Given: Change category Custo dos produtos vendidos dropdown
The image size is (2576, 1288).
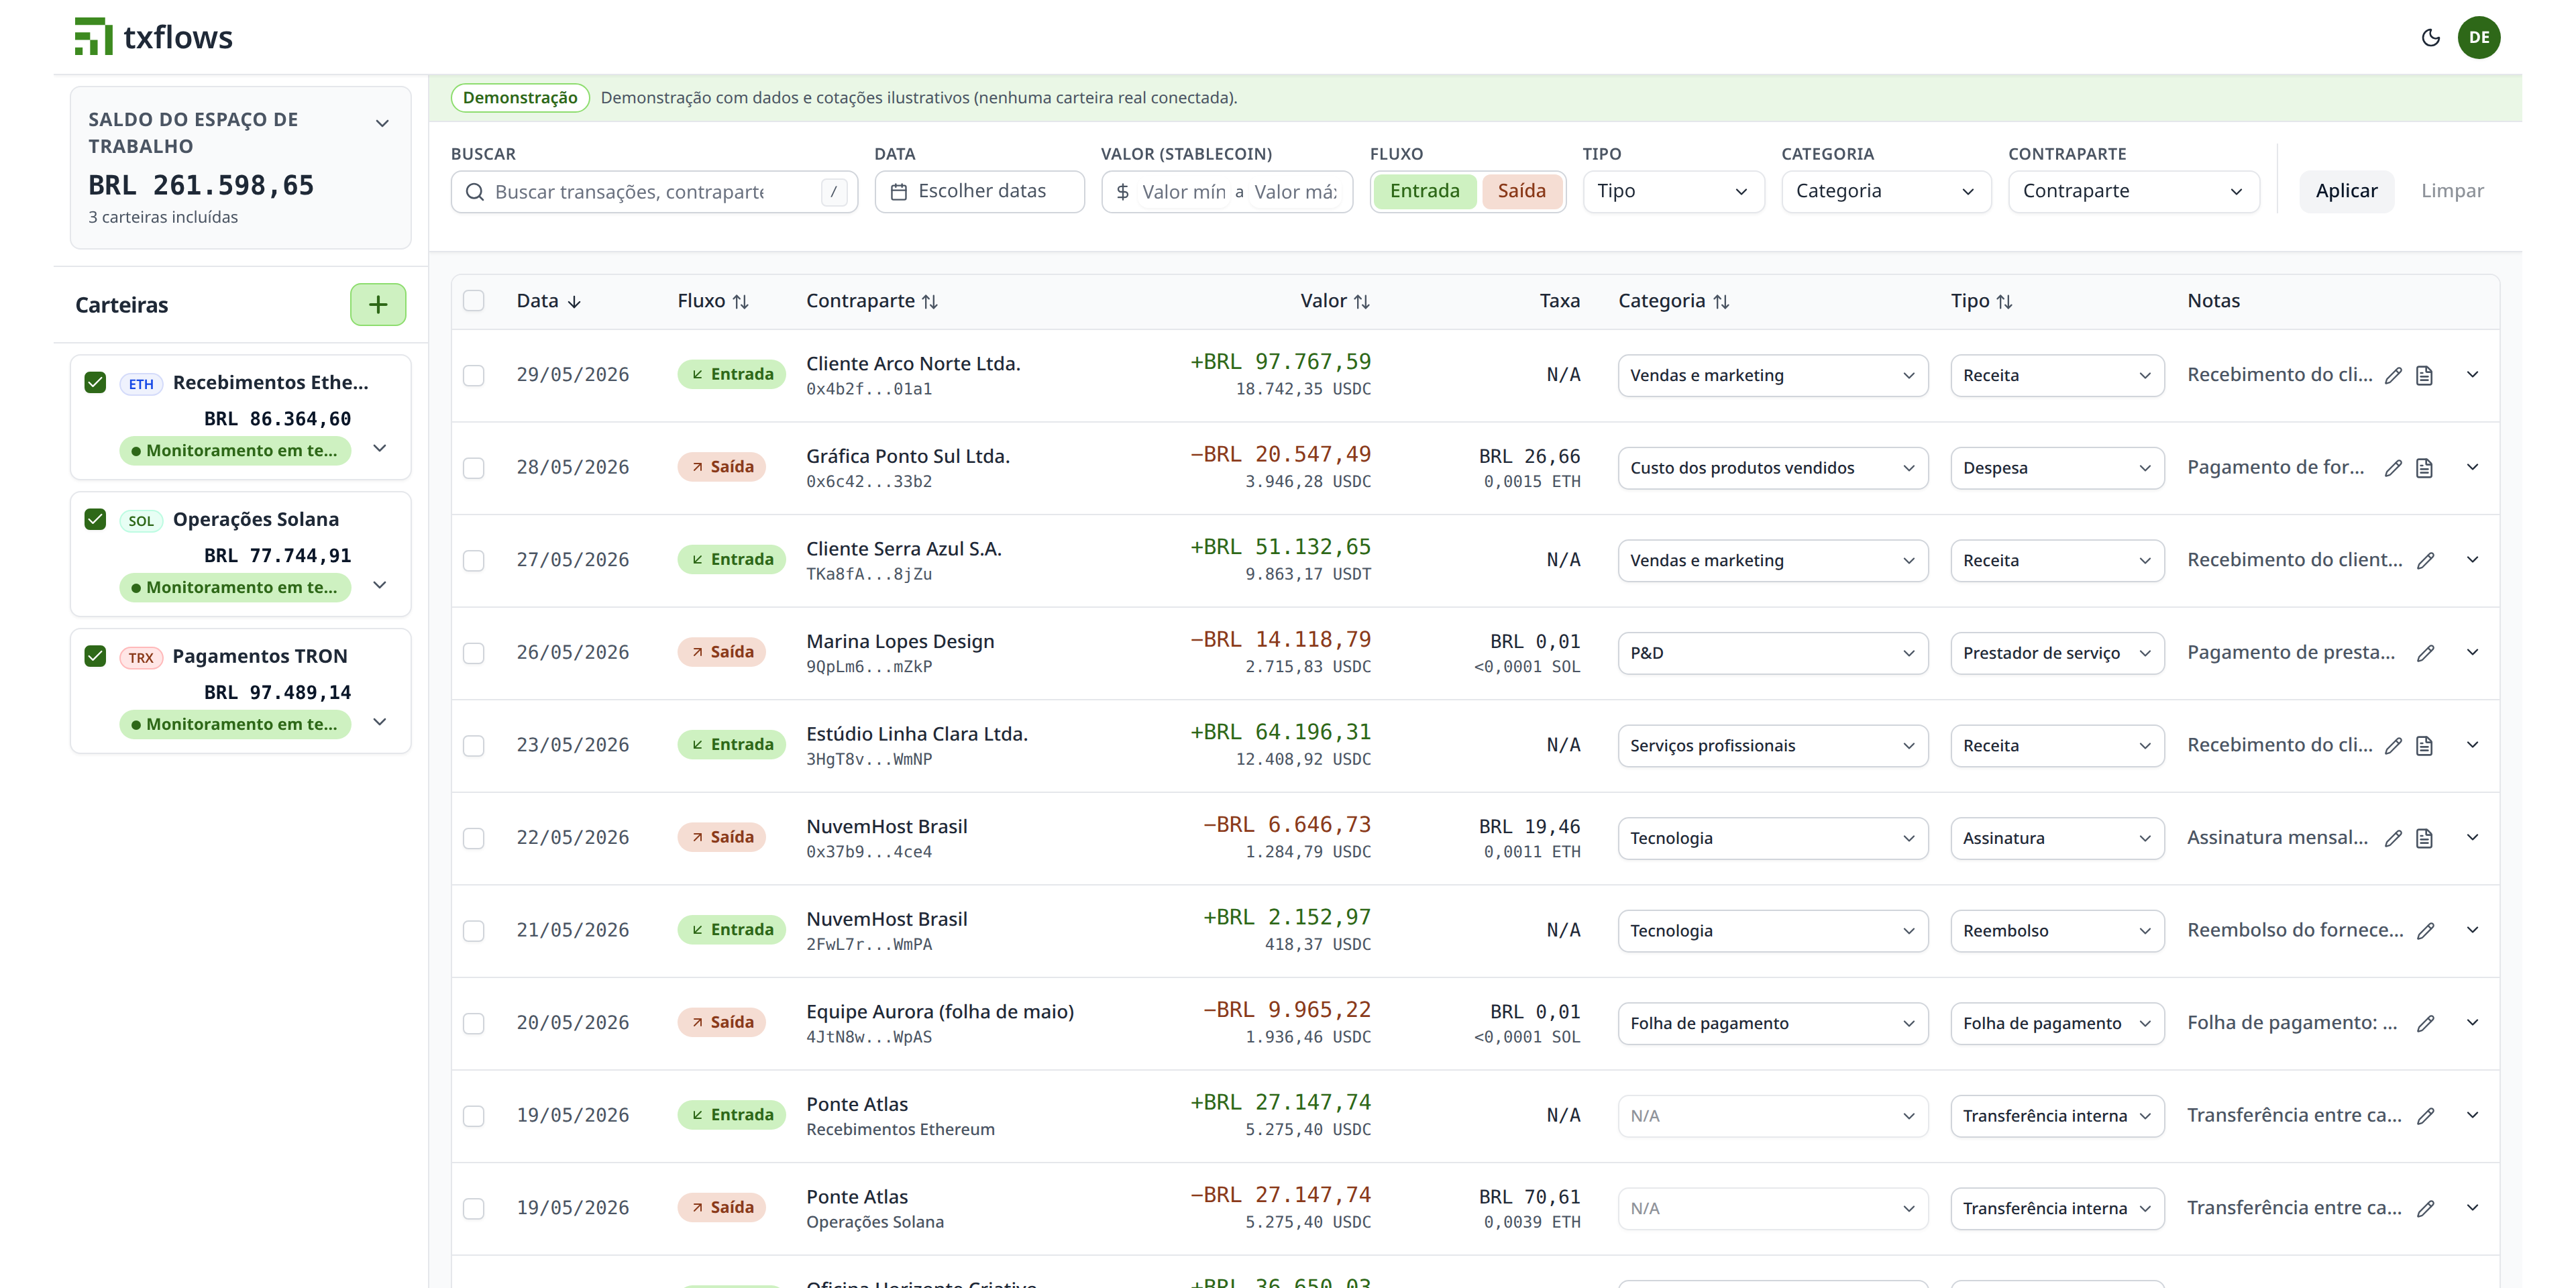Looking at the screenshot, I should (x=1772, y=468).
